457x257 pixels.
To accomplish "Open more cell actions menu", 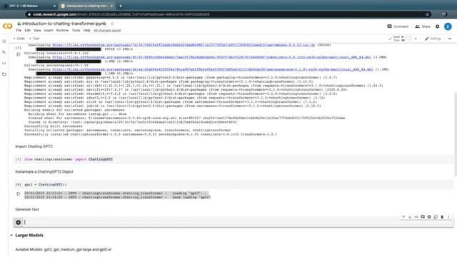I will 448,217.
